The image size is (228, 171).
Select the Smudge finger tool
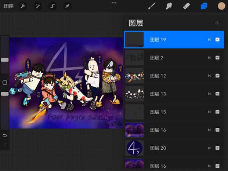[169, 6]
